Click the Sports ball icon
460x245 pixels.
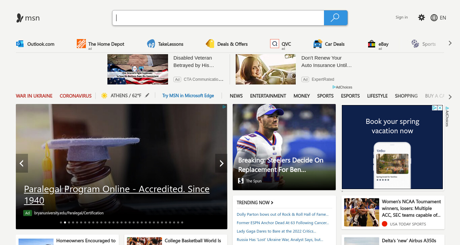pyautogui.click(x=415, y=43)
